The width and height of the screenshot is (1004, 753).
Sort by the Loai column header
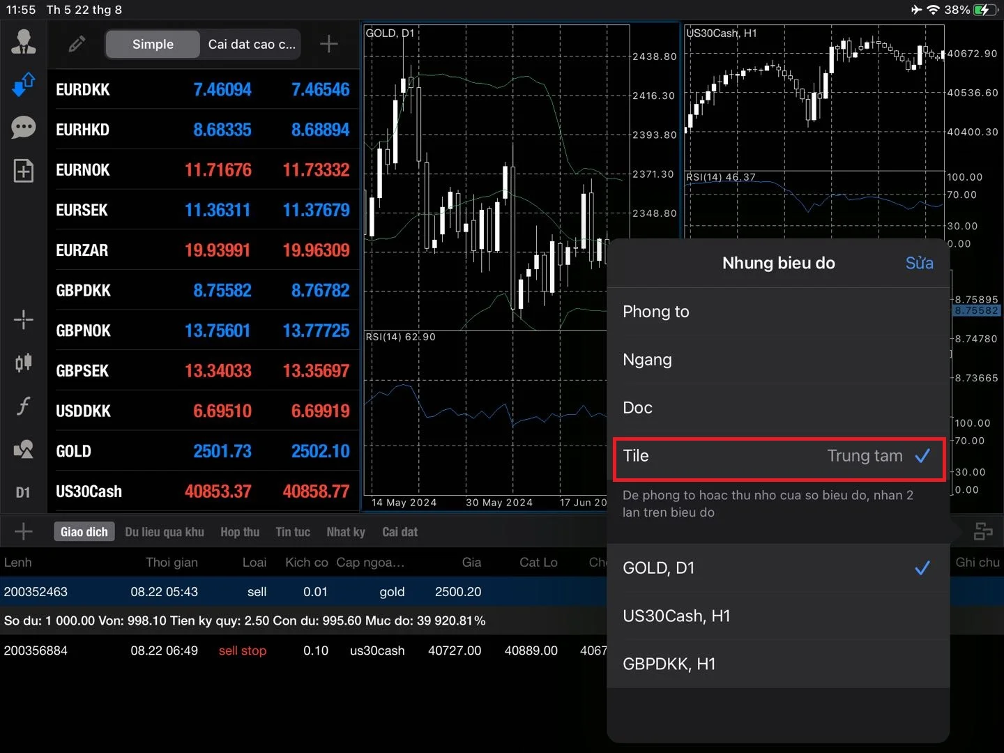pyautogui.click(x=254, y=563)
